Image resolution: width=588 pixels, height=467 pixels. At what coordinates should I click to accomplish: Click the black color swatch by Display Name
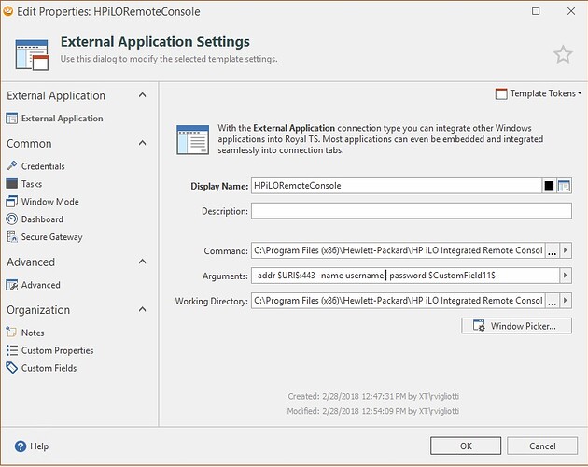[x=549, y=186]
